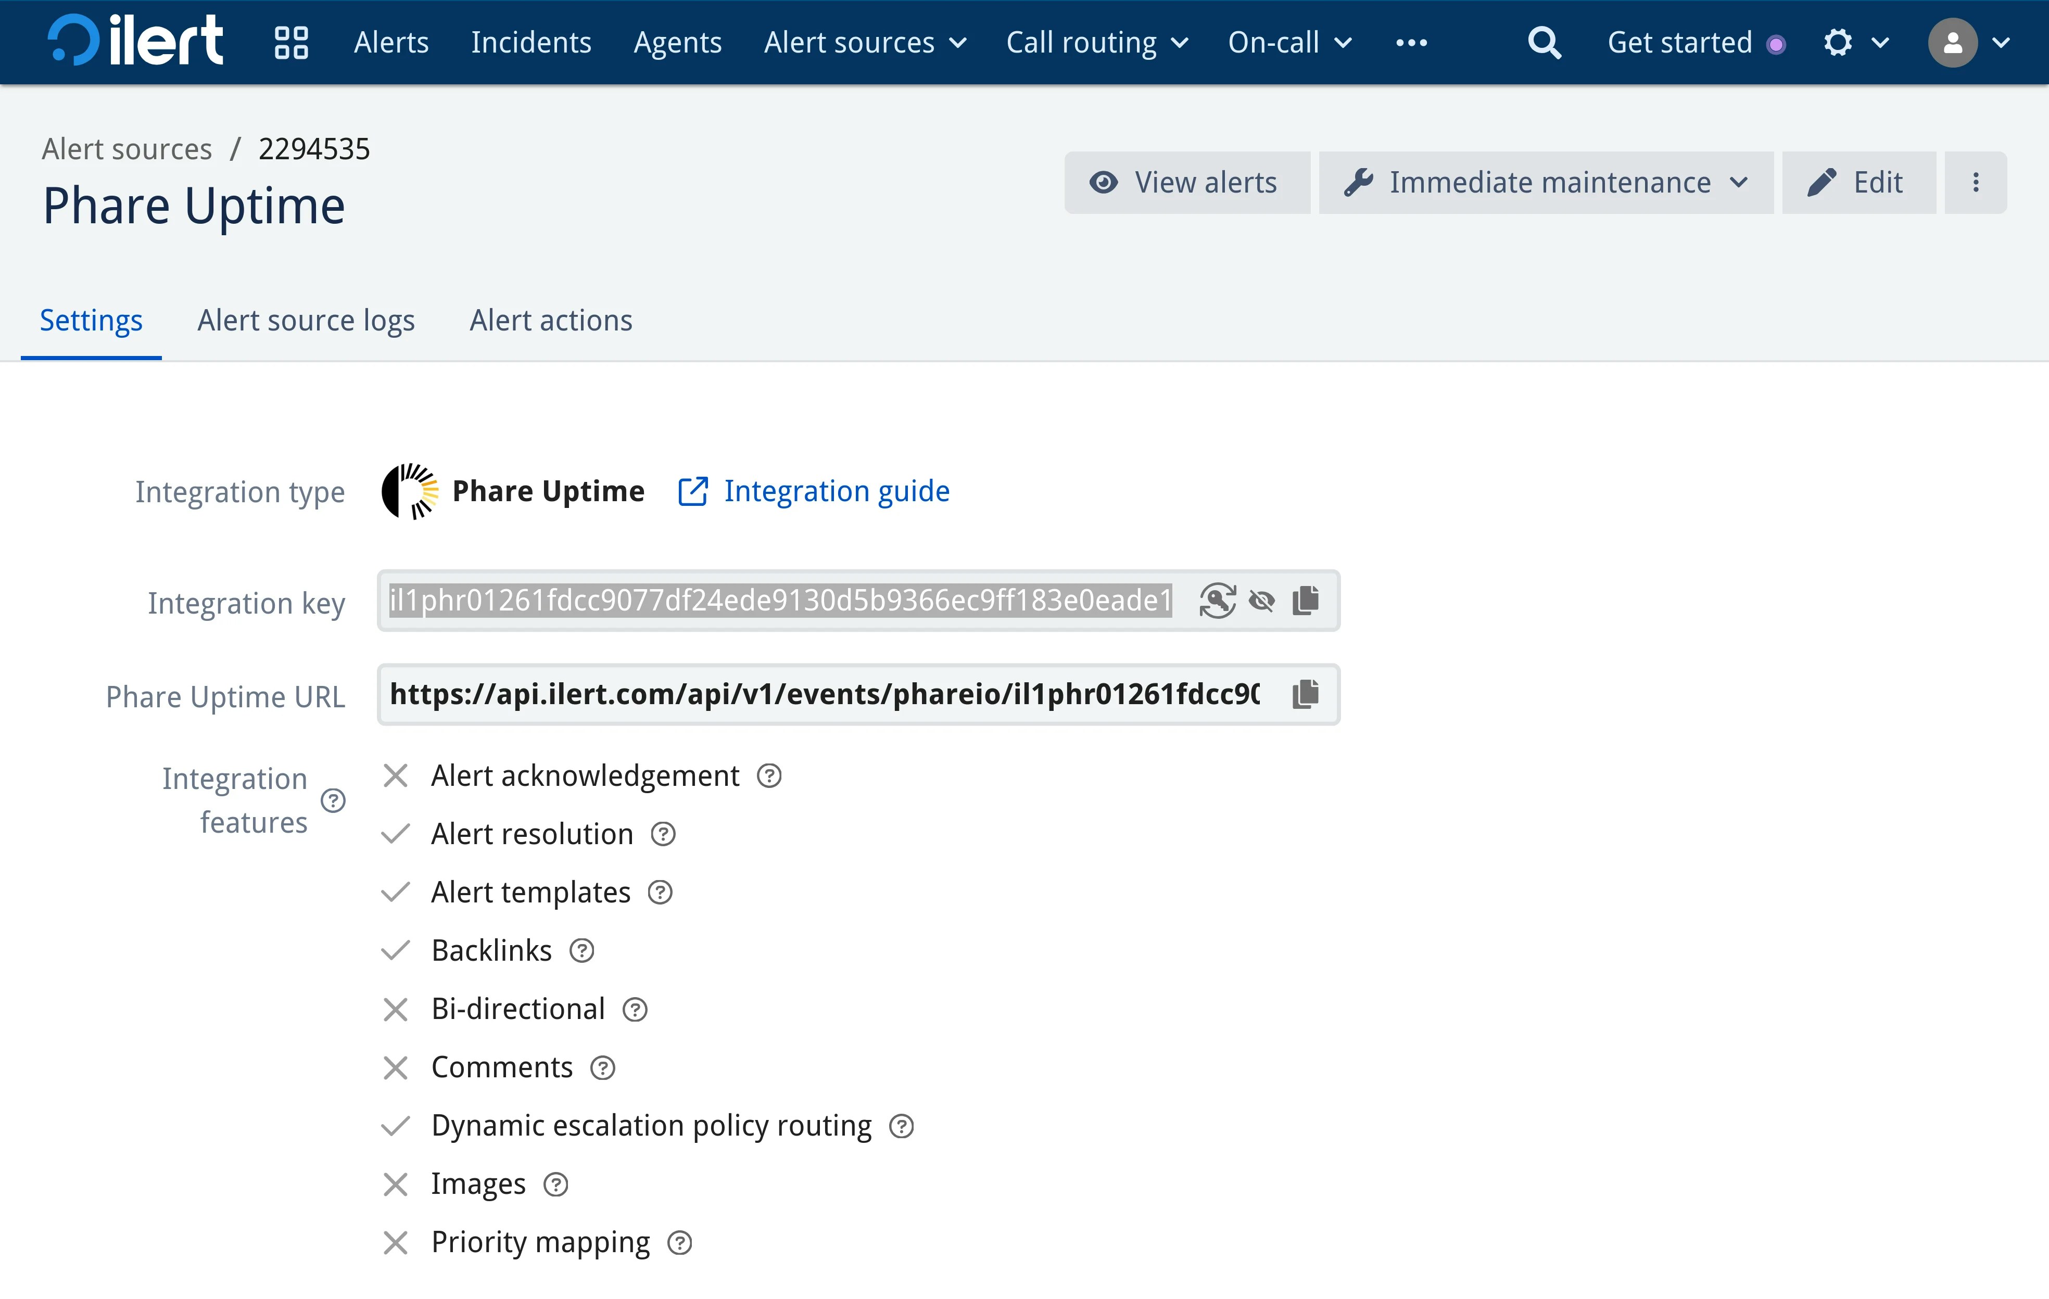Switch to Alert source logs tab
Viewport: 2049px width, 1299px height.
(x=306, y=321)
